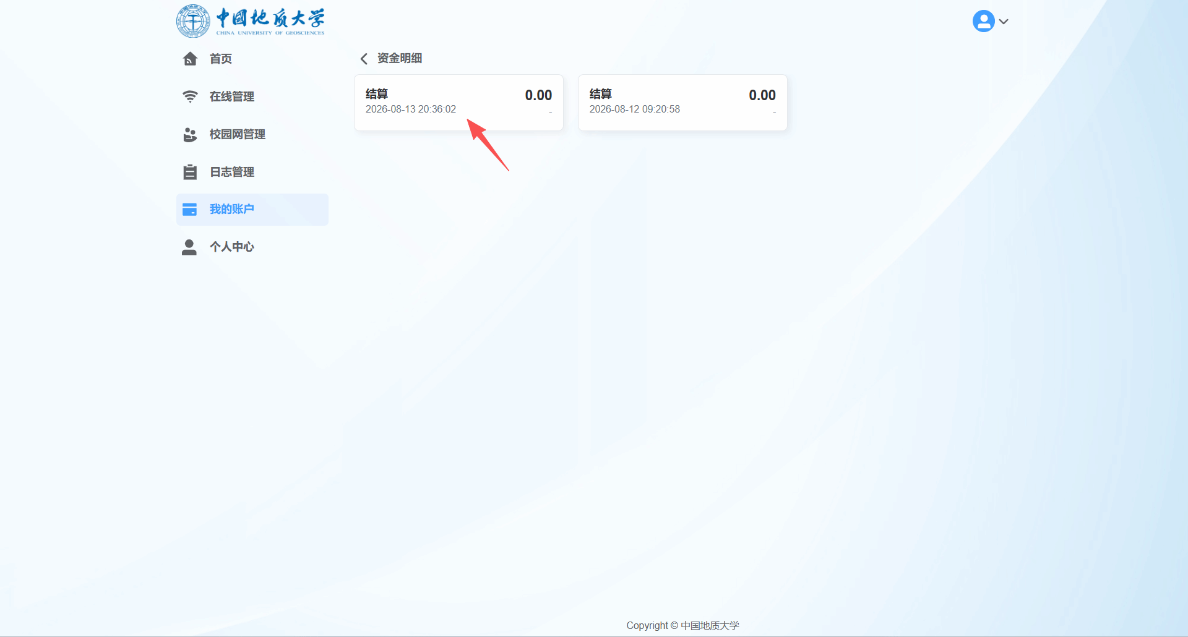Click the person icon for 个人中心

[189, 247]
